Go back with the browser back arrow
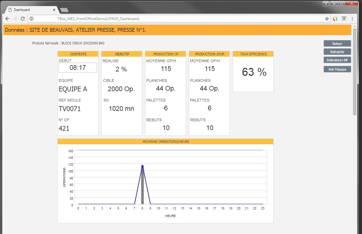Viewport: 362px width, 234px height. coord(7,19)
